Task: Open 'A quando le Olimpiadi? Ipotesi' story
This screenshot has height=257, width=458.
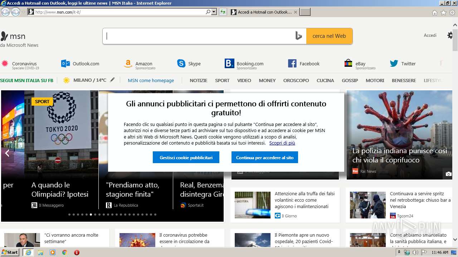Action: point(60,190)
